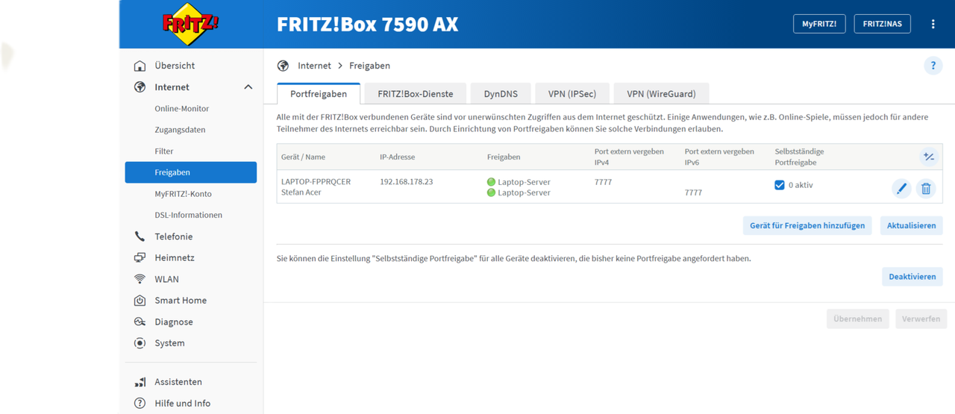
Task: Open MyFRITZ!-Konto in the sidebar
Action: click(x=183, y=194)
